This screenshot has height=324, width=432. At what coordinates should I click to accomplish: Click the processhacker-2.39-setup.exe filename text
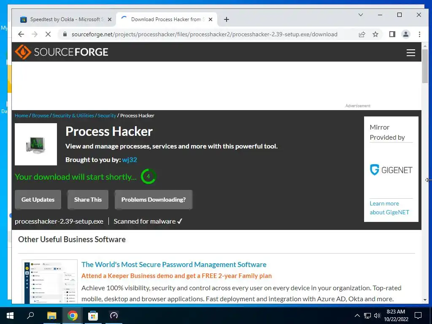59,221
